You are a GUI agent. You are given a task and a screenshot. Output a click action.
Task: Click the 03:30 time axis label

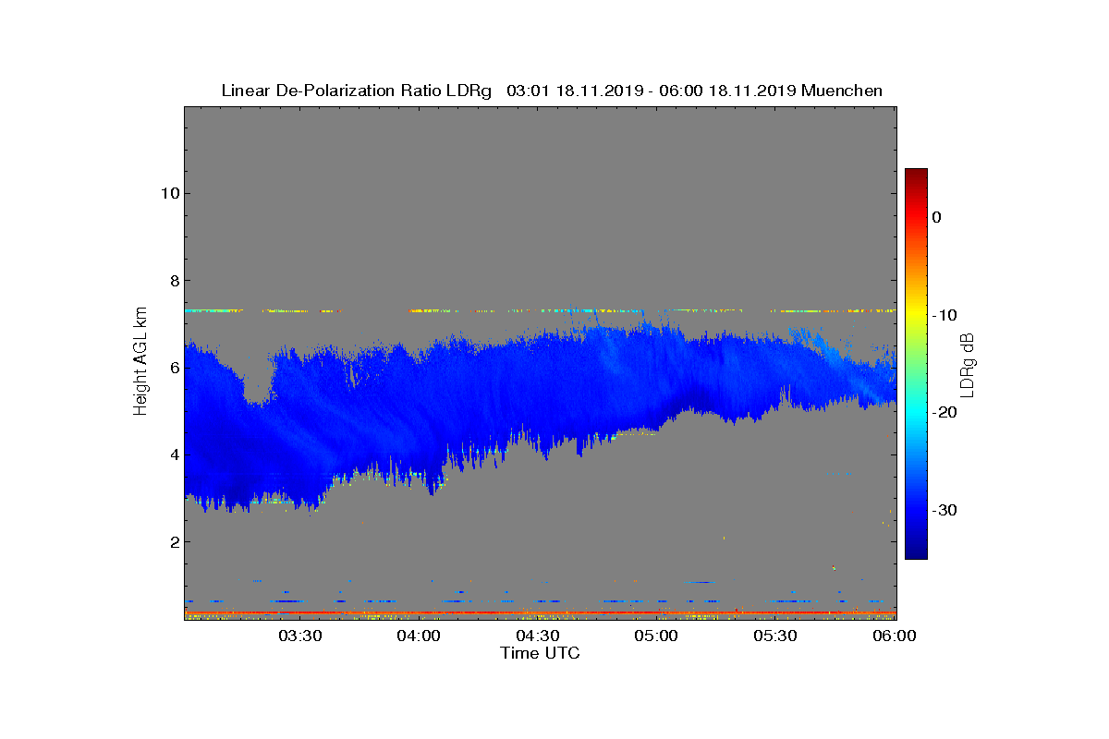tap(299, 636)
